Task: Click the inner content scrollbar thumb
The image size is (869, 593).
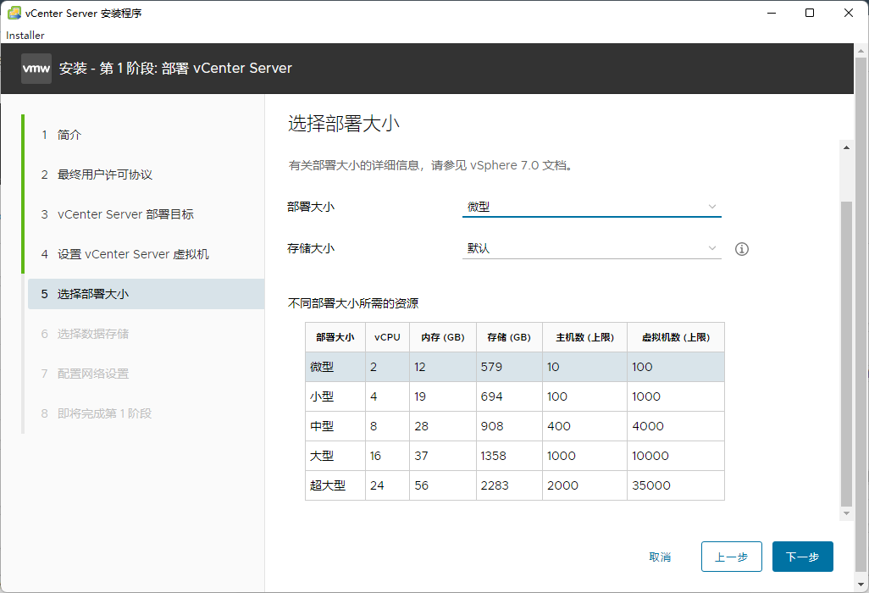Action: point(846,353)
